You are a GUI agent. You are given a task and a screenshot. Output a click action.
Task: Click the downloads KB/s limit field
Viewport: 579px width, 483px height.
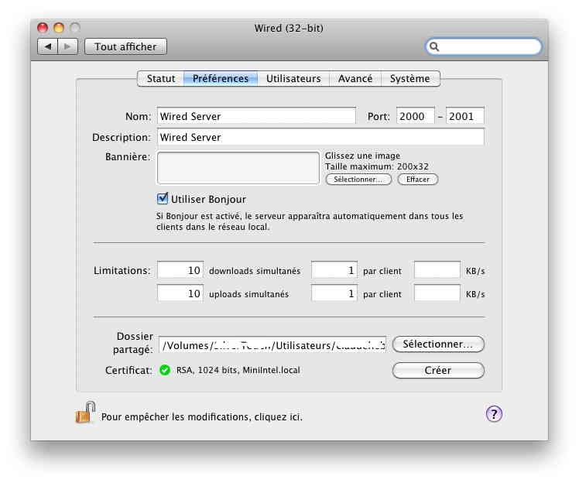click(x=437, y=270)
